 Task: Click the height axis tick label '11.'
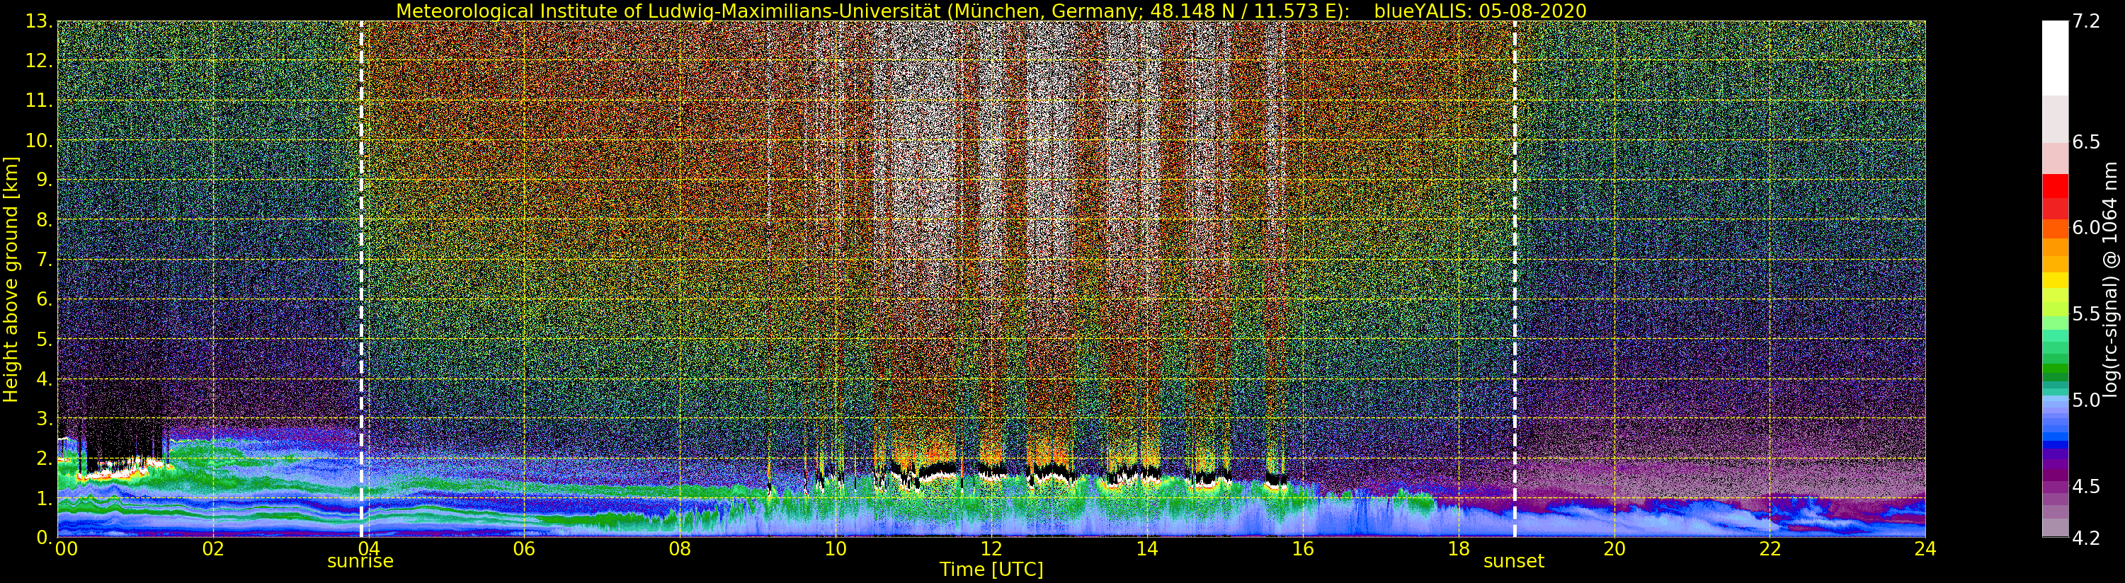40,100
